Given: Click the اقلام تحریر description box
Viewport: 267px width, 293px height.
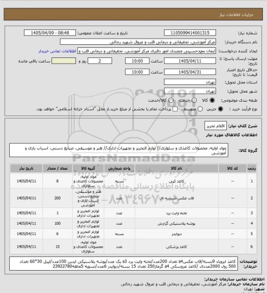Looking at the screenshot, I should coord(216,126).
